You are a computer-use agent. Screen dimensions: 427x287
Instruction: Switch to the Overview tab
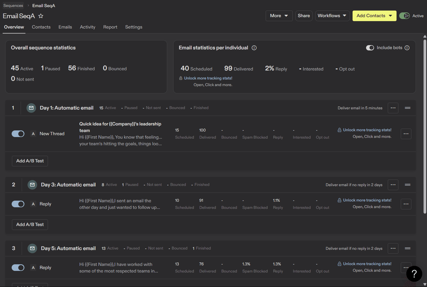click(x=14, y=27)
